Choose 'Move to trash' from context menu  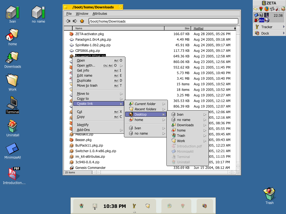(x=99, y=86)
